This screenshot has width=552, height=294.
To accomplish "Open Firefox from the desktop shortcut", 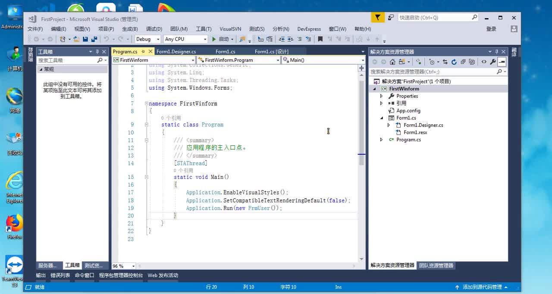I will (x=15, y=226).
